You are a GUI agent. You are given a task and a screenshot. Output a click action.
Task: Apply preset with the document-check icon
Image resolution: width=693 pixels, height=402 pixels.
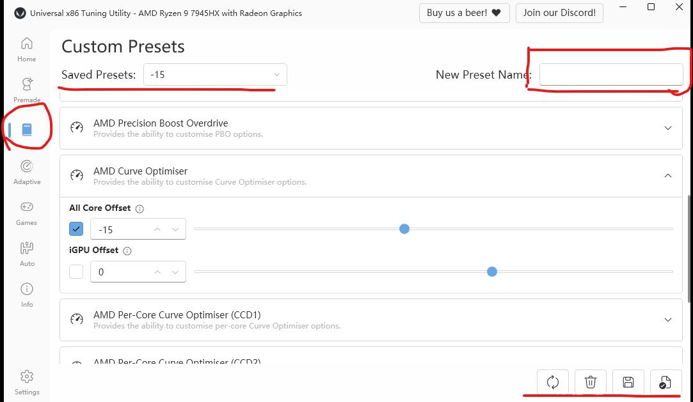click(665, 382)
